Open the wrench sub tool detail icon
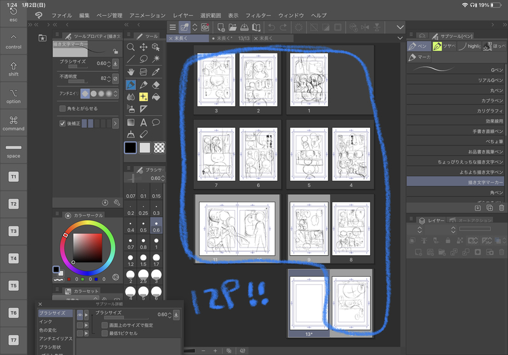The image size is (508, 355). pyautogui.click(x=117, y=202)
